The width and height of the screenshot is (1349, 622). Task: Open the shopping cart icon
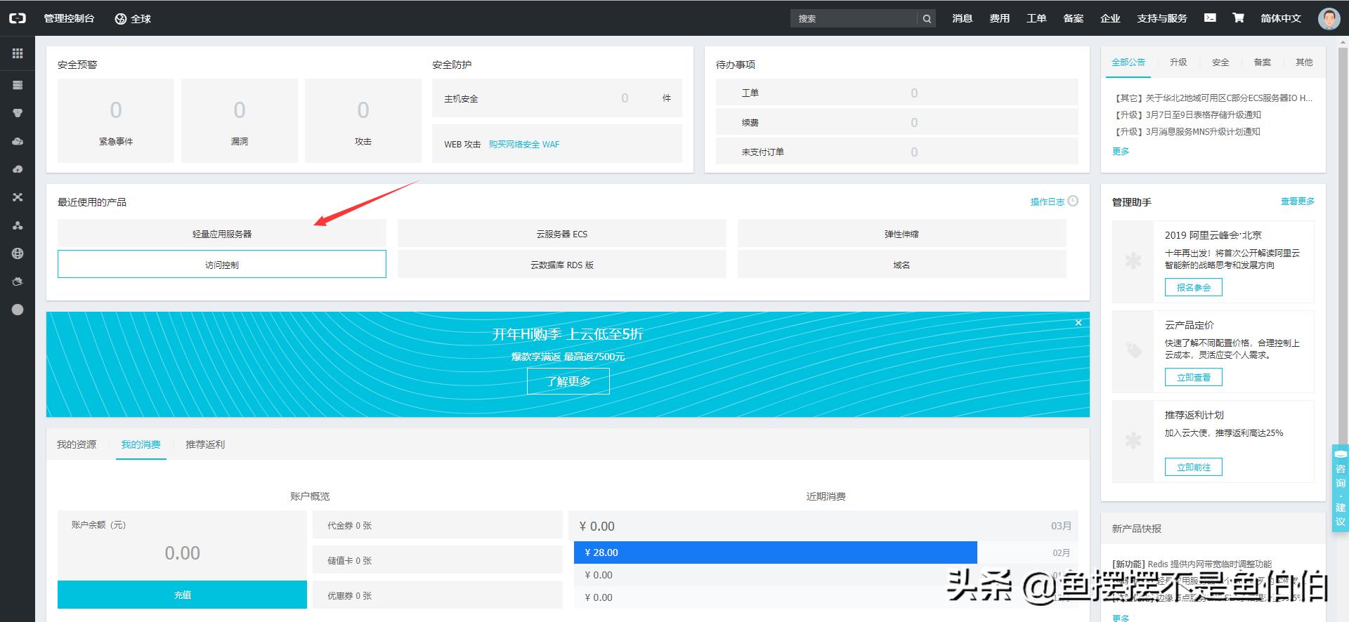(1238, 18)
